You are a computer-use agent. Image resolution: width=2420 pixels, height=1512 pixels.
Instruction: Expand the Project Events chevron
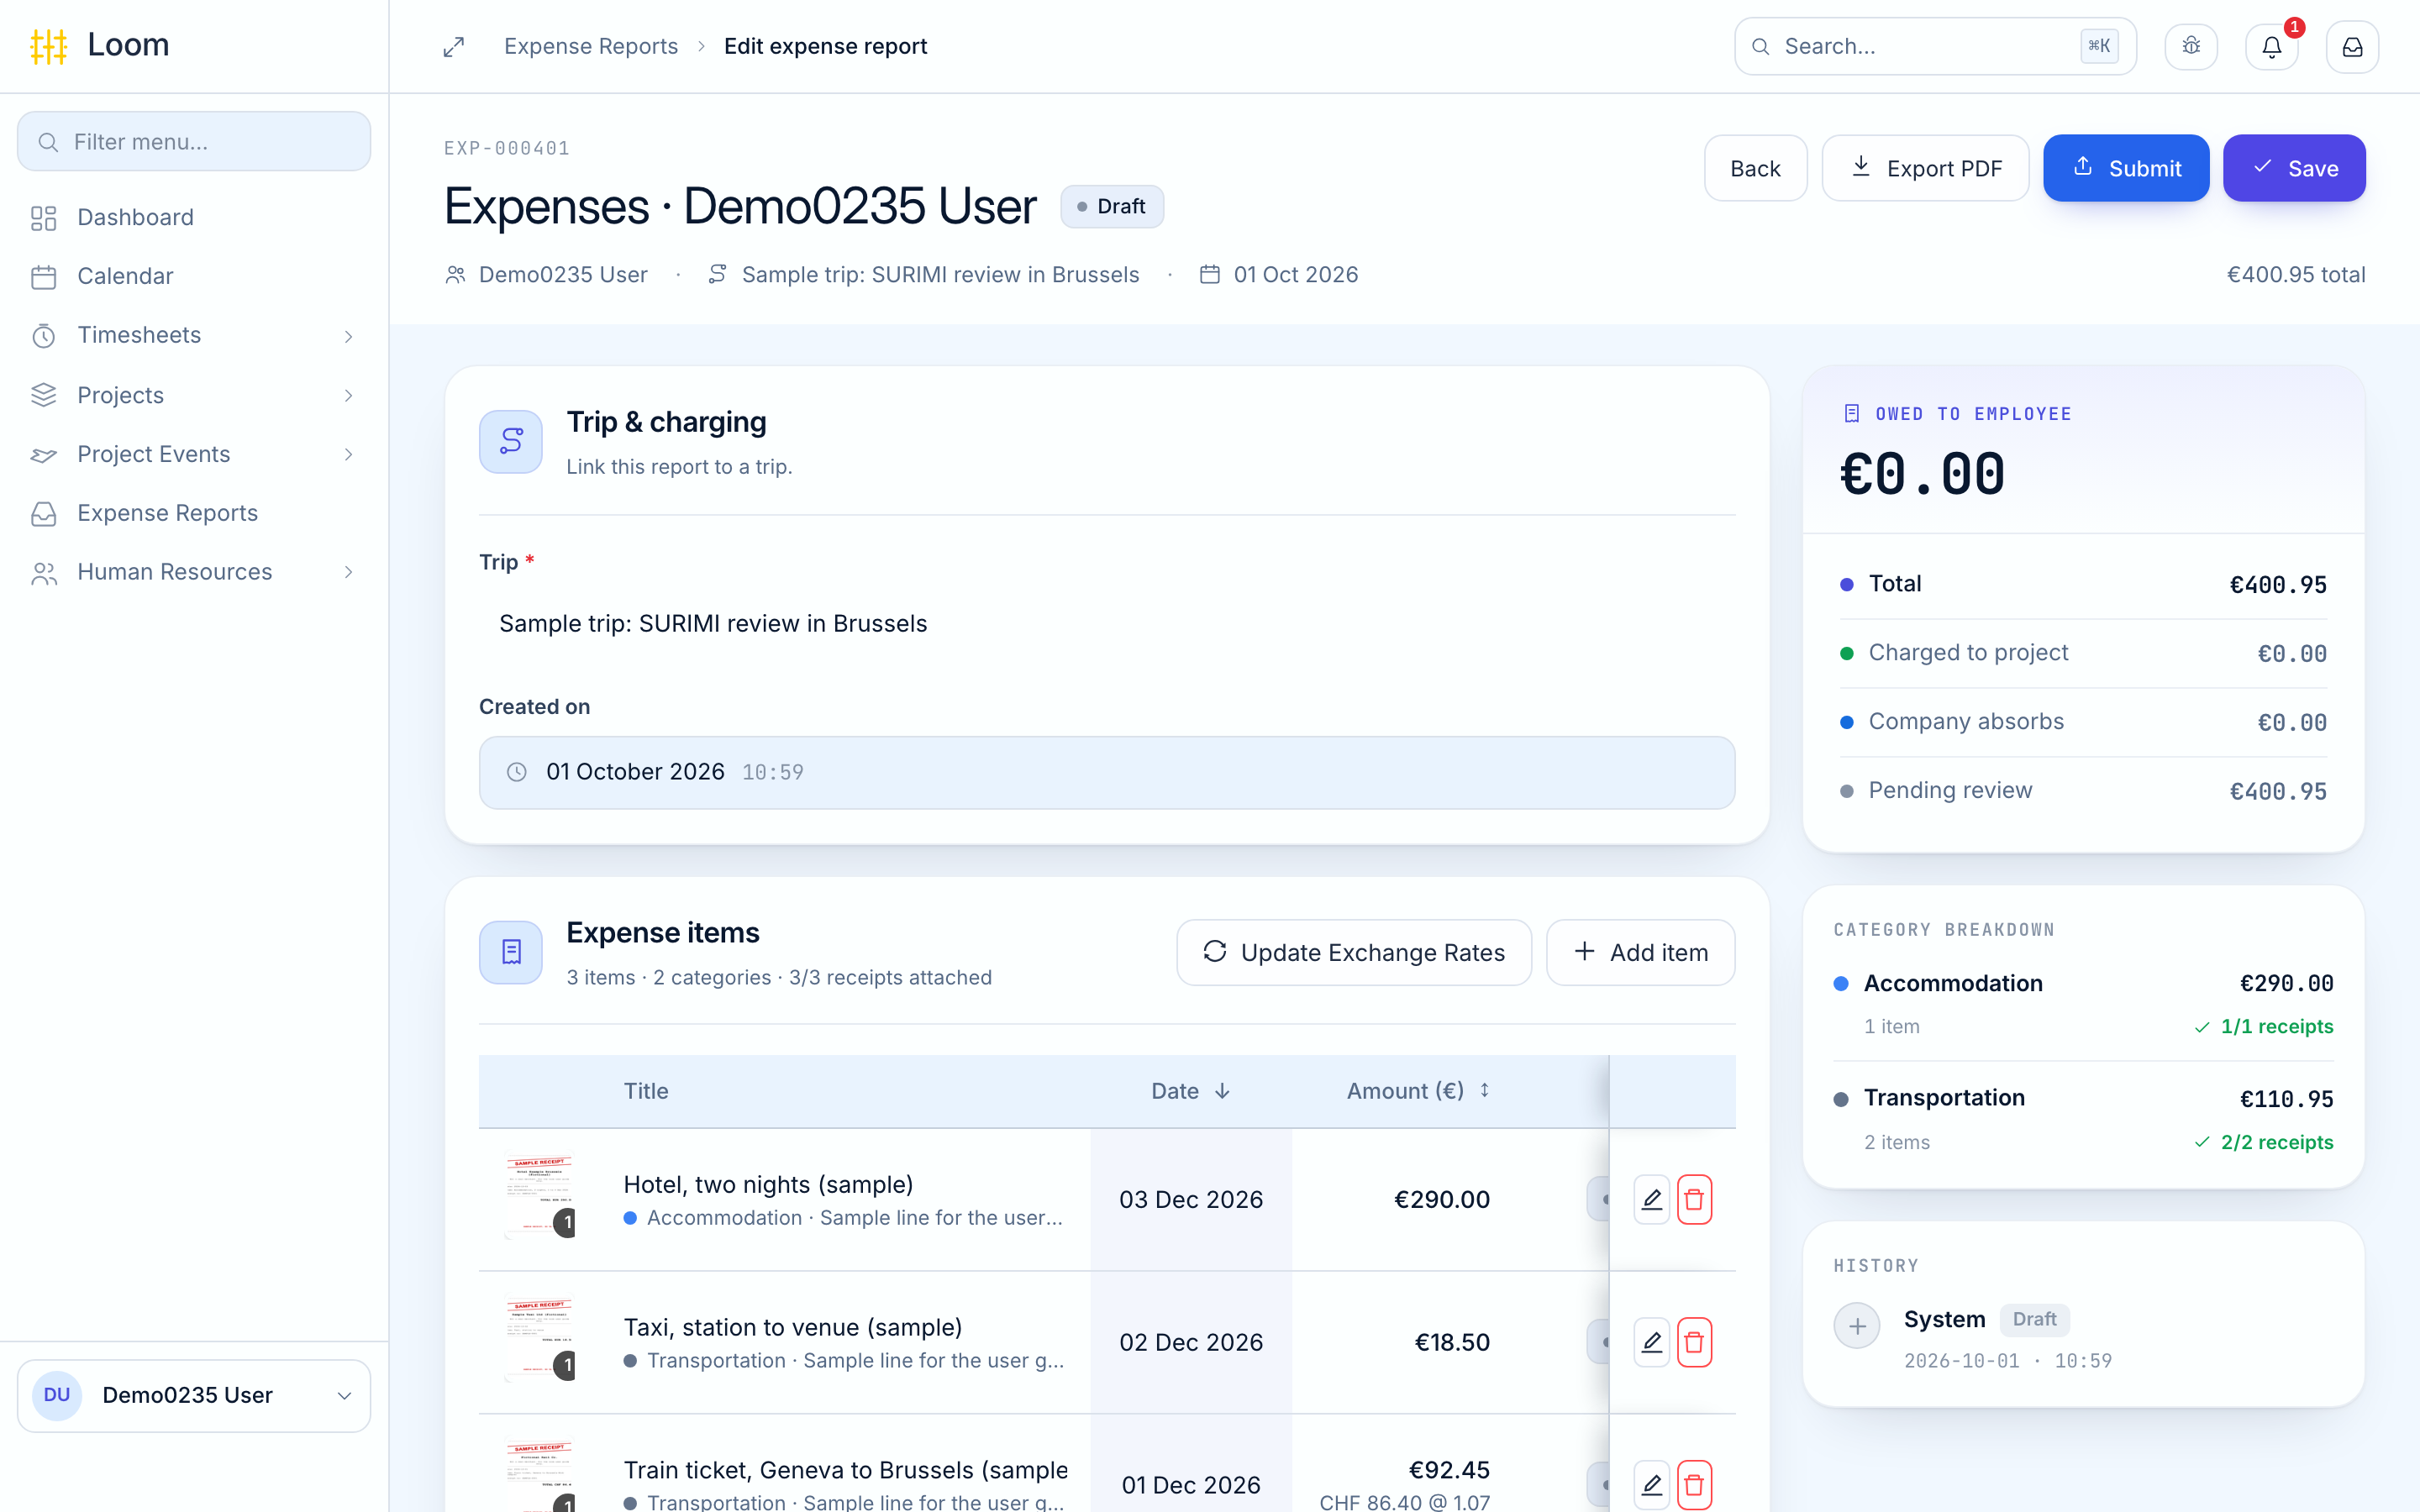(x=348, y=454)
